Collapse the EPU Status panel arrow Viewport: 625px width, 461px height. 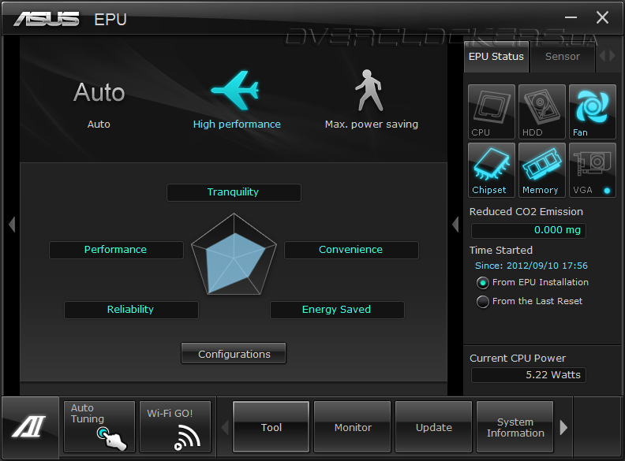click(455, 224)
